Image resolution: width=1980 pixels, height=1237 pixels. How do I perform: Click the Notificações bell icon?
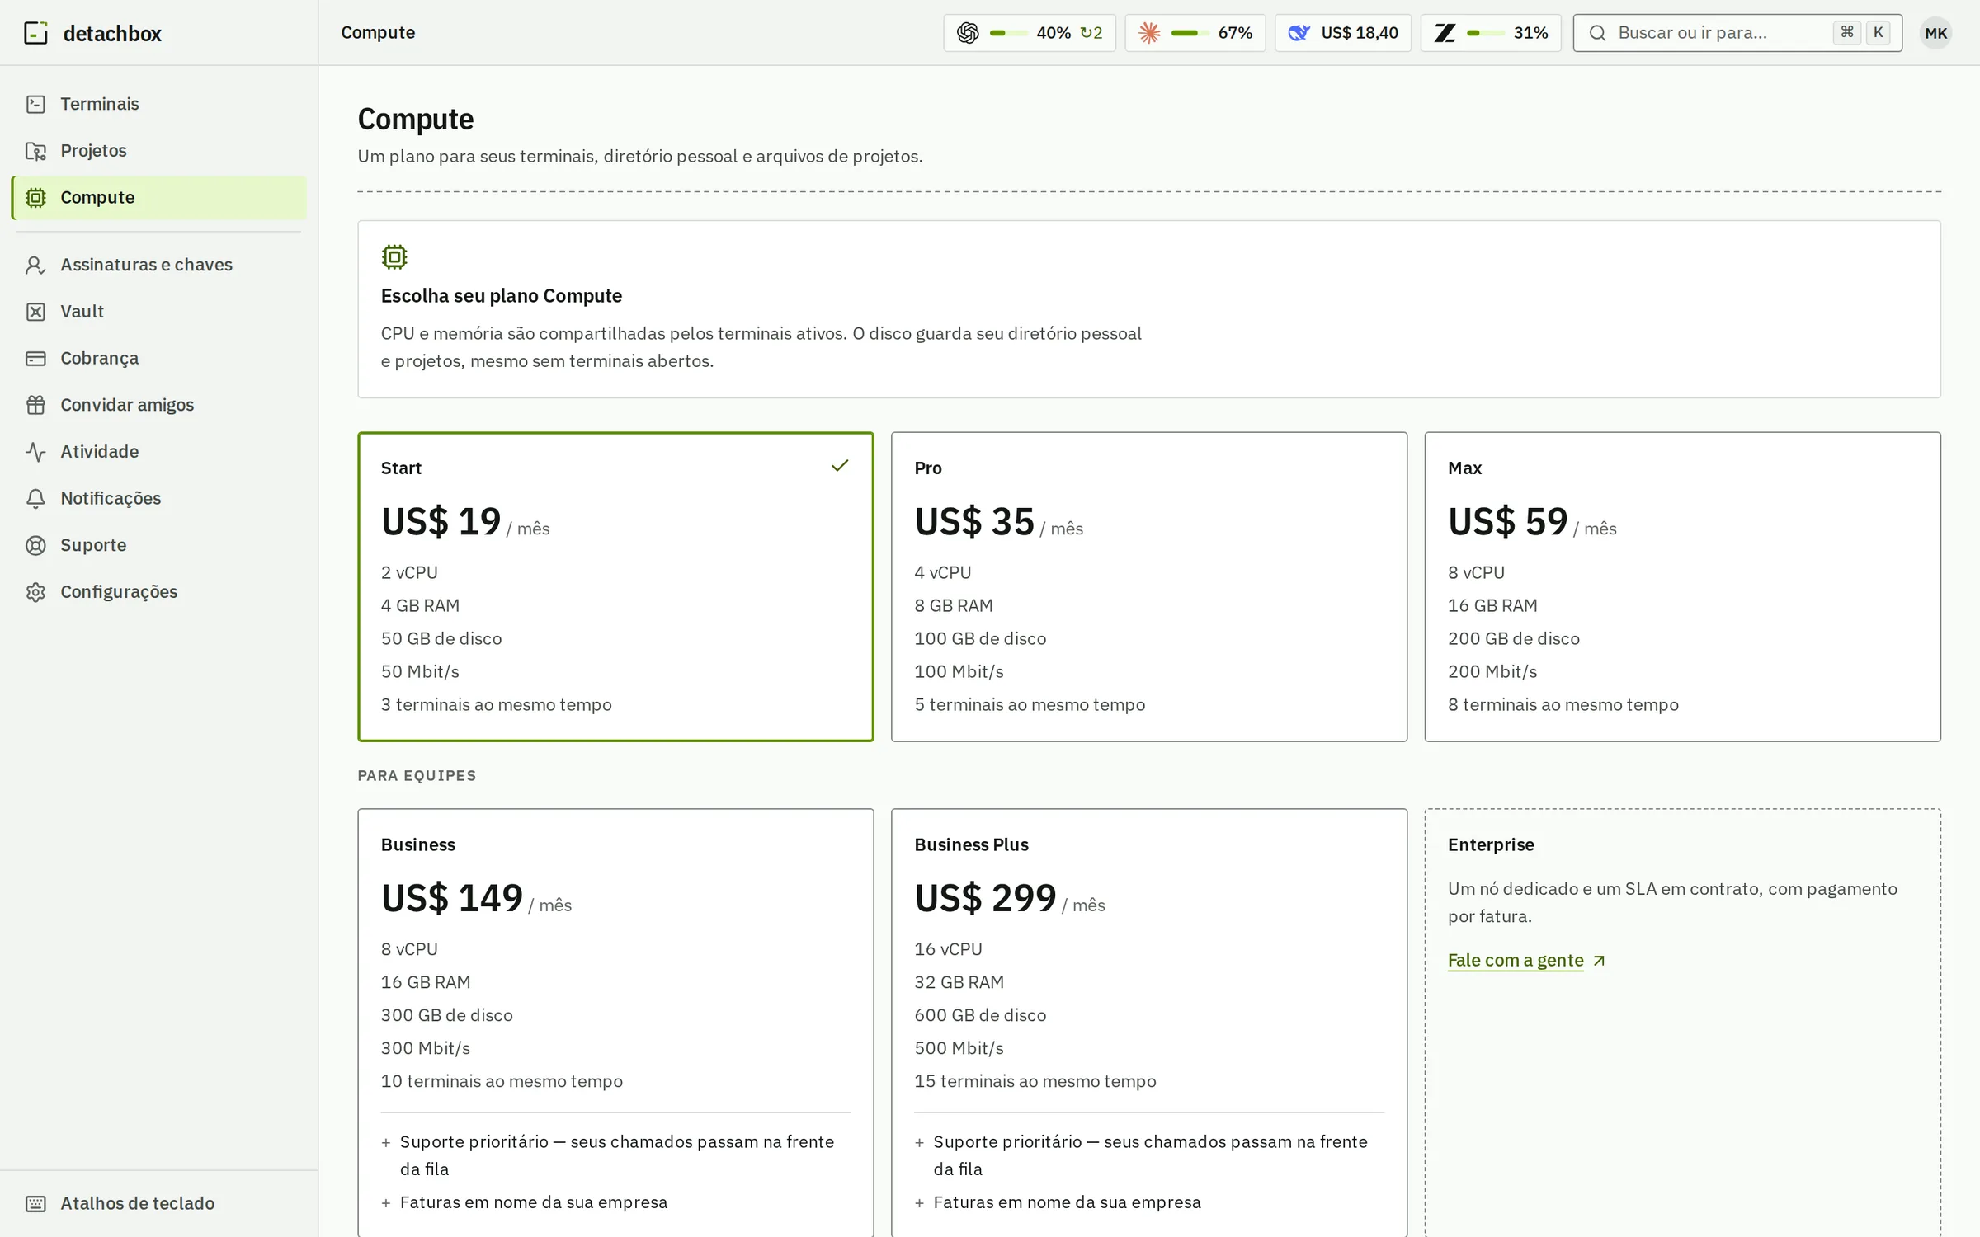coord(35,499)
